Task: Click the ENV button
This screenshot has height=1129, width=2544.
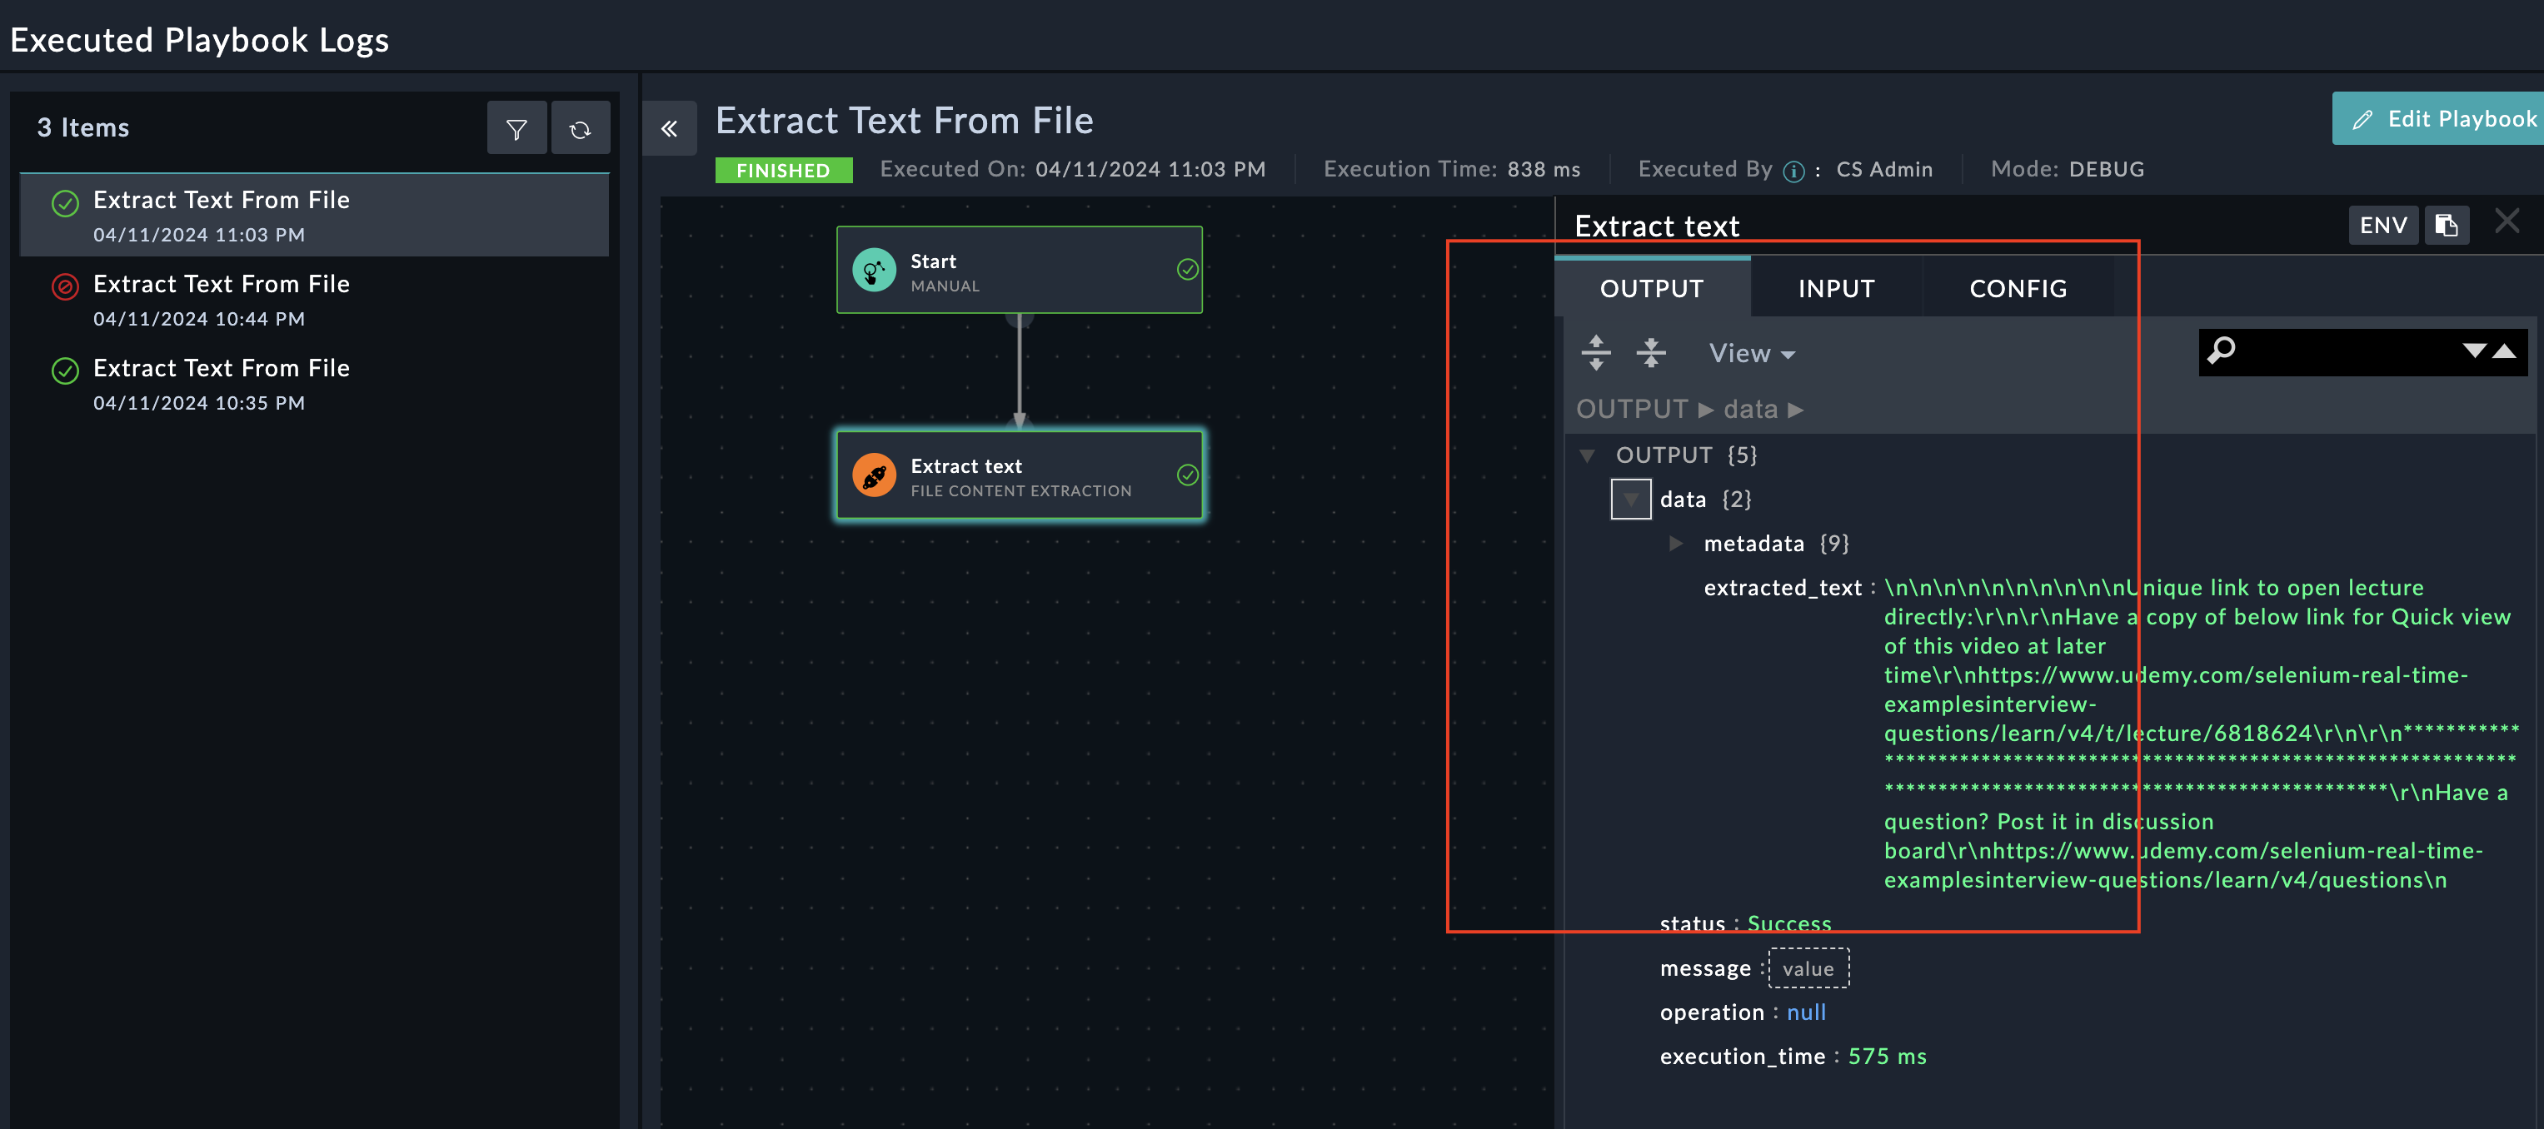Action: pos(2382,225)
